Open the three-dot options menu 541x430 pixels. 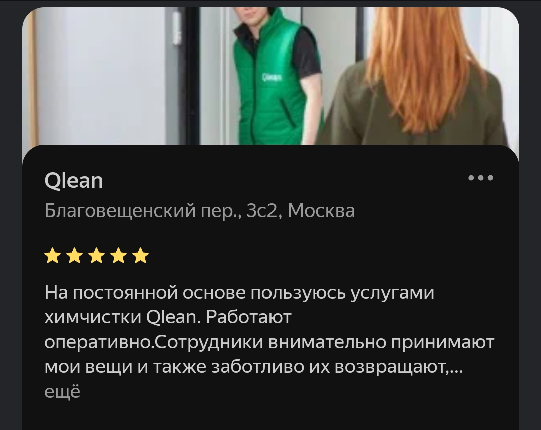pyautogui.click(x=480, y=178)
